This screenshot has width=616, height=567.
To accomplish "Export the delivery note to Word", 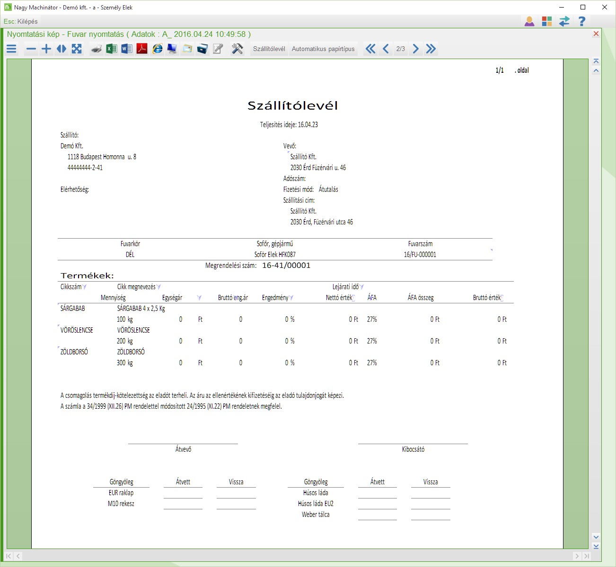I will 127,49.
